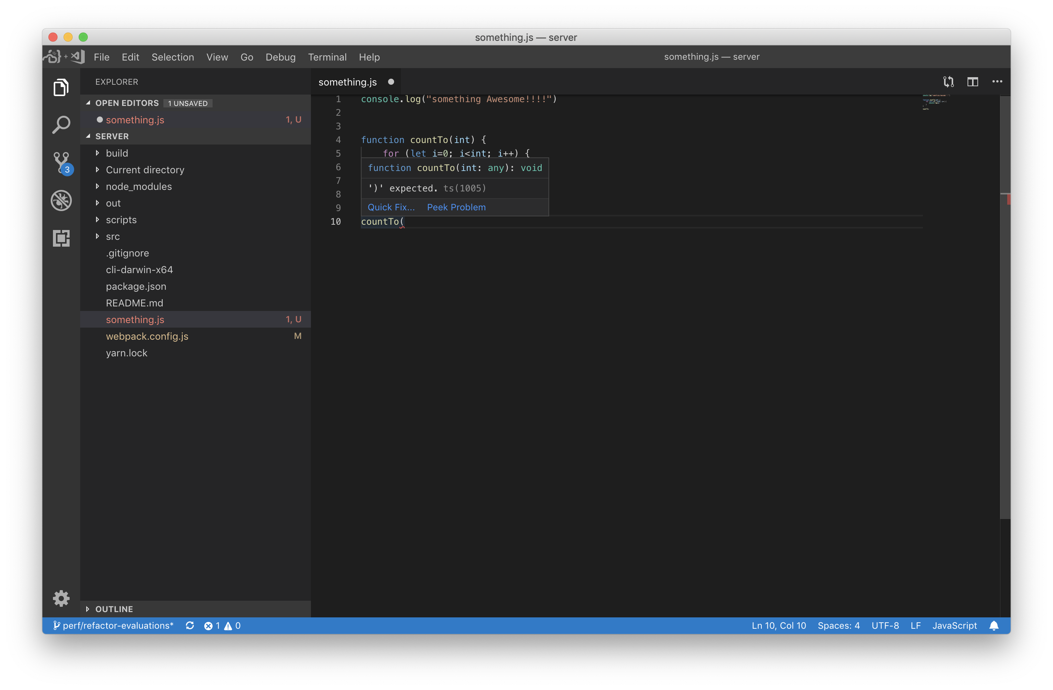The height and width of the screenshot is (690, 1053).
Task: Open the Extensions view icon
Action: [x=61, y=238]
